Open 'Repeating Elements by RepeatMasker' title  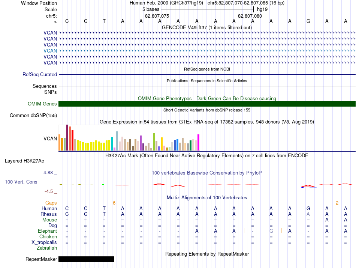click(x=207, y=254)
